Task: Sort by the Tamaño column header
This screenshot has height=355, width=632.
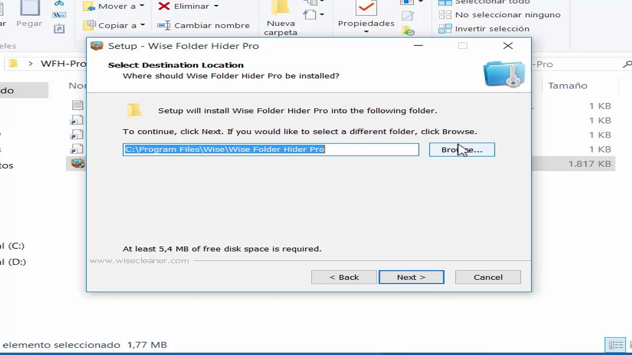Action: click(567, 86)
